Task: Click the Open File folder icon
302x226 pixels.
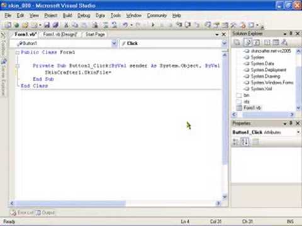Action: tap(25, 25)
